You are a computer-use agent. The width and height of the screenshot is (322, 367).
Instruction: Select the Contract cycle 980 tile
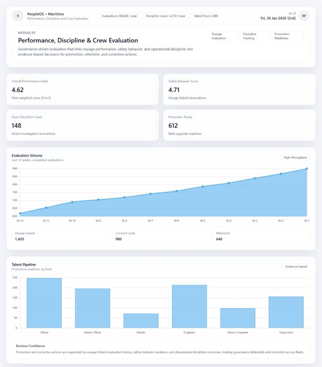[161, 236]
